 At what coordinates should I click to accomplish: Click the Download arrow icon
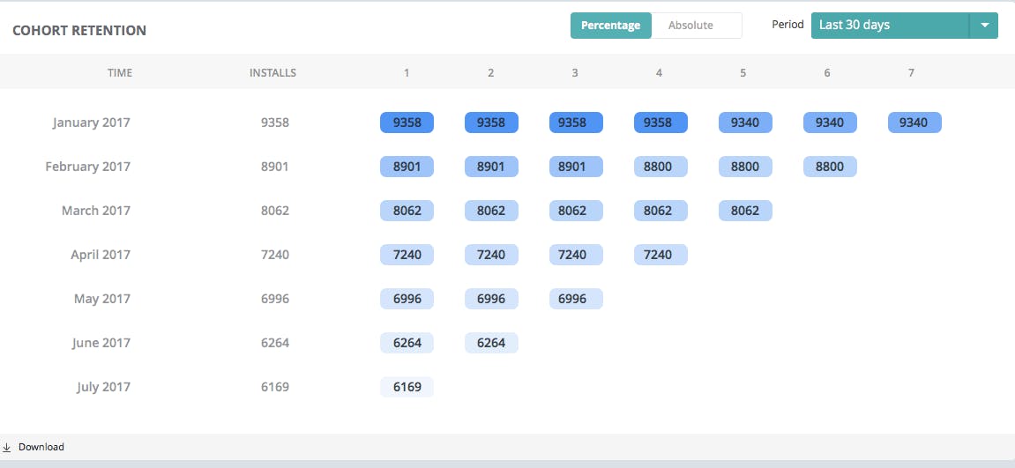[7, 447]
